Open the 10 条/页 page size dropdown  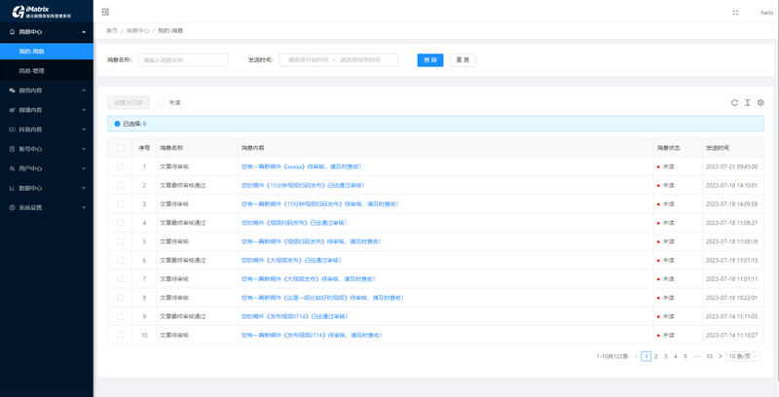(745, 356)
